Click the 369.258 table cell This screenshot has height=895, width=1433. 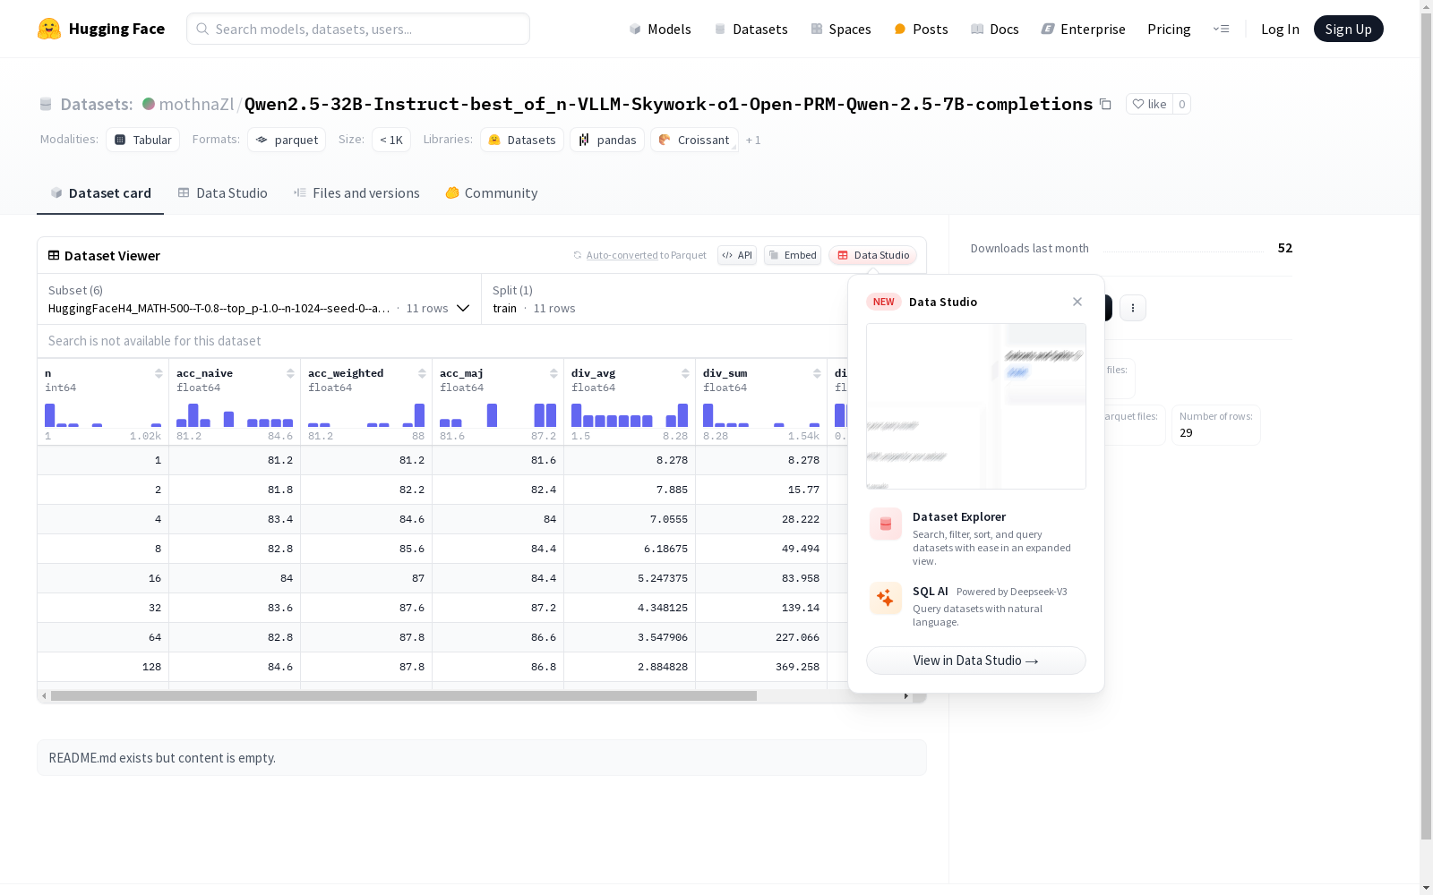pos(761,667)
